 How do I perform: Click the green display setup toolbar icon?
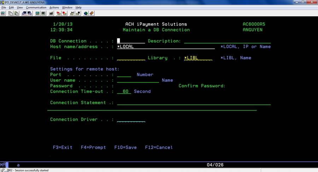point(37,13)
